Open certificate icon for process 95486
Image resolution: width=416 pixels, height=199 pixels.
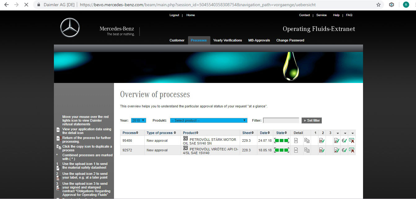(x=352, y=141)
